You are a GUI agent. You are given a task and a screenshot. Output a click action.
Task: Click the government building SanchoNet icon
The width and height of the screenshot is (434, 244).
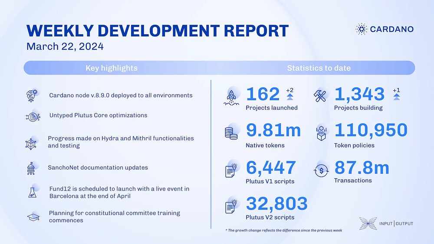point(31,168)
